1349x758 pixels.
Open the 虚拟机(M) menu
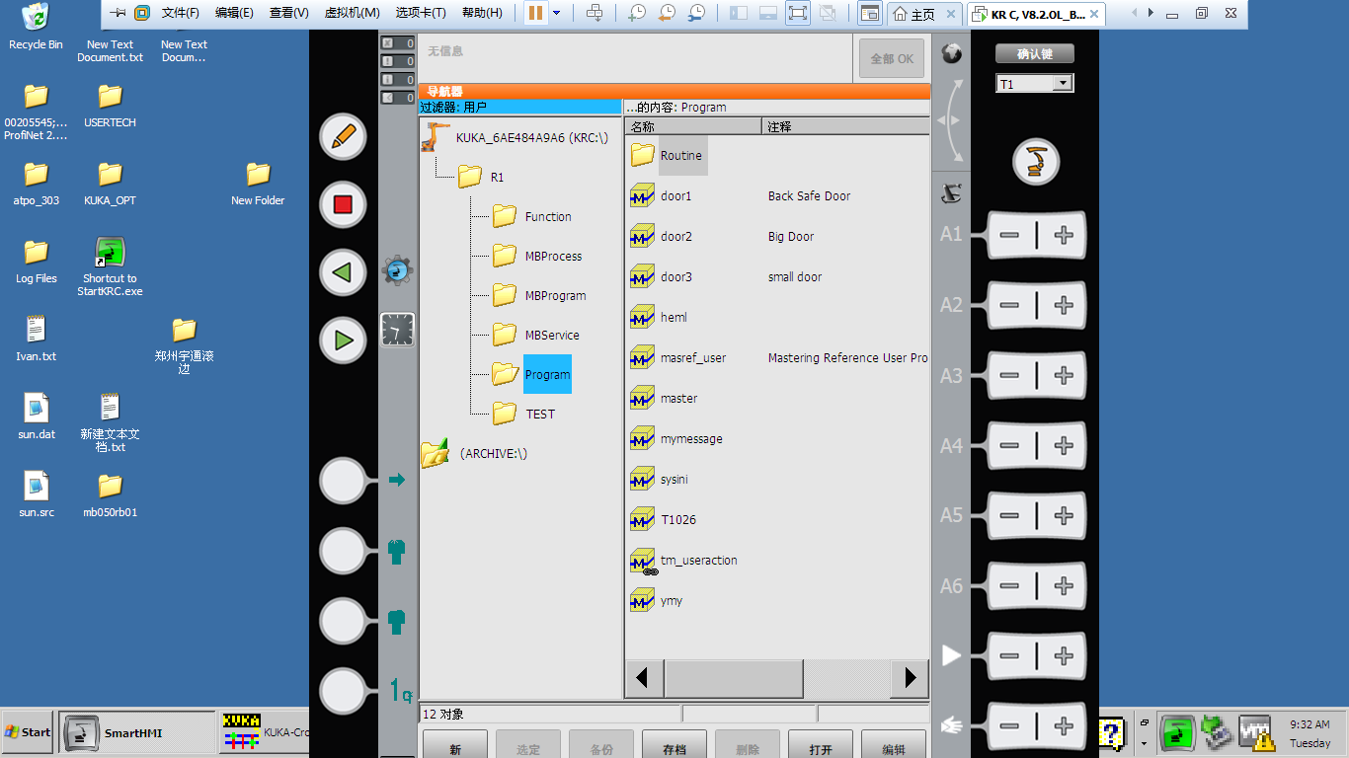(353, 13)
